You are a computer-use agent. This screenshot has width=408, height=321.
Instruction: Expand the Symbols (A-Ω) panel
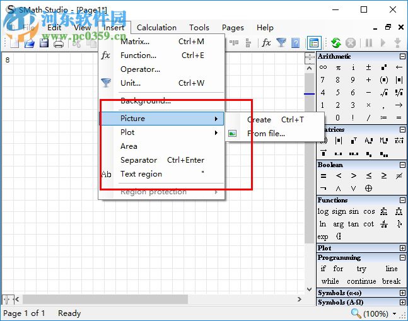[x=402, y=302]
